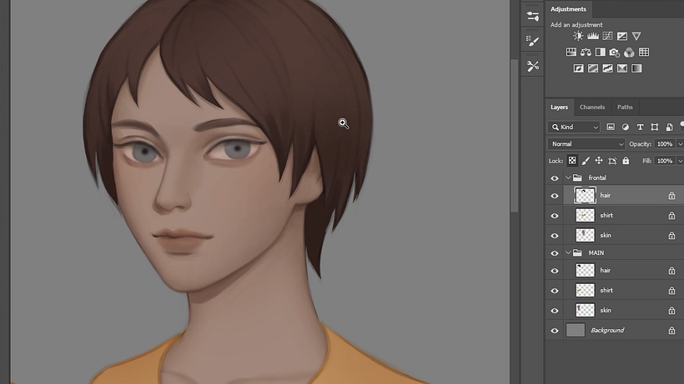
Task: Add an Exposure adjustment layer
Action: [x=622, y=36]
